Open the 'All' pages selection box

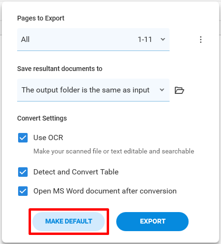93,40
